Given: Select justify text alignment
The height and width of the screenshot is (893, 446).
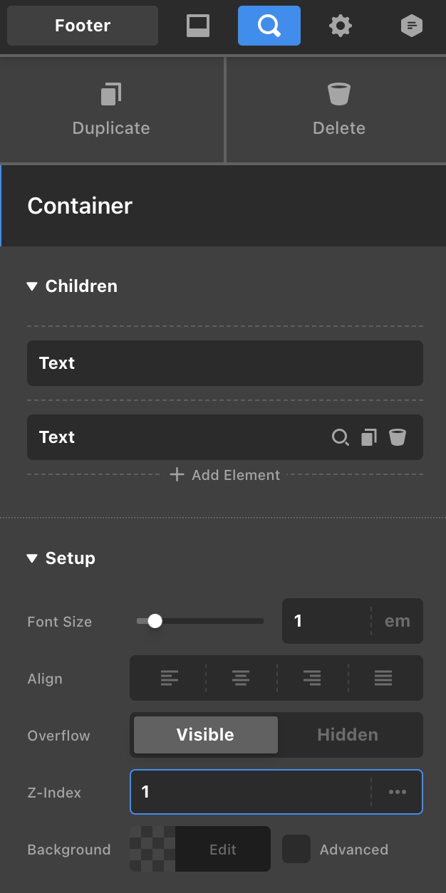Looking at the screenshot, I should [383, 678].
